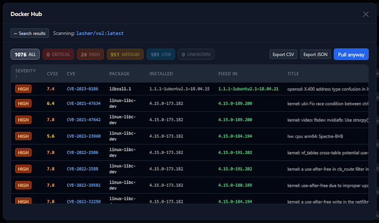Viewport: 379px width, 223px height.
Task: Click HIGH badge in CVE-2021-47642 row
Action: pos(23,120)
